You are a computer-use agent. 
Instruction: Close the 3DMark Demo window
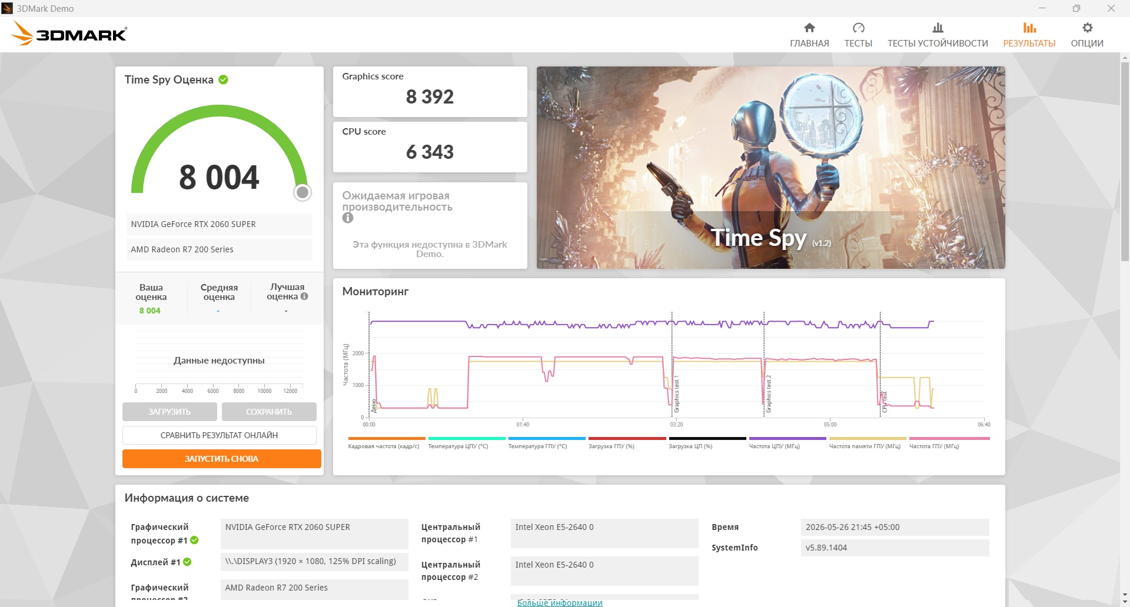point(1111,8)
